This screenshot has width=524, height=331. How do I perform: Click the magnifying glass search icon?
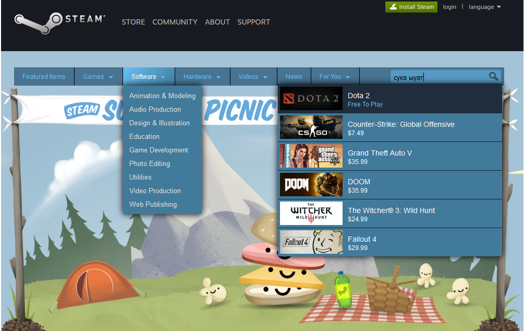pos(493,77)
